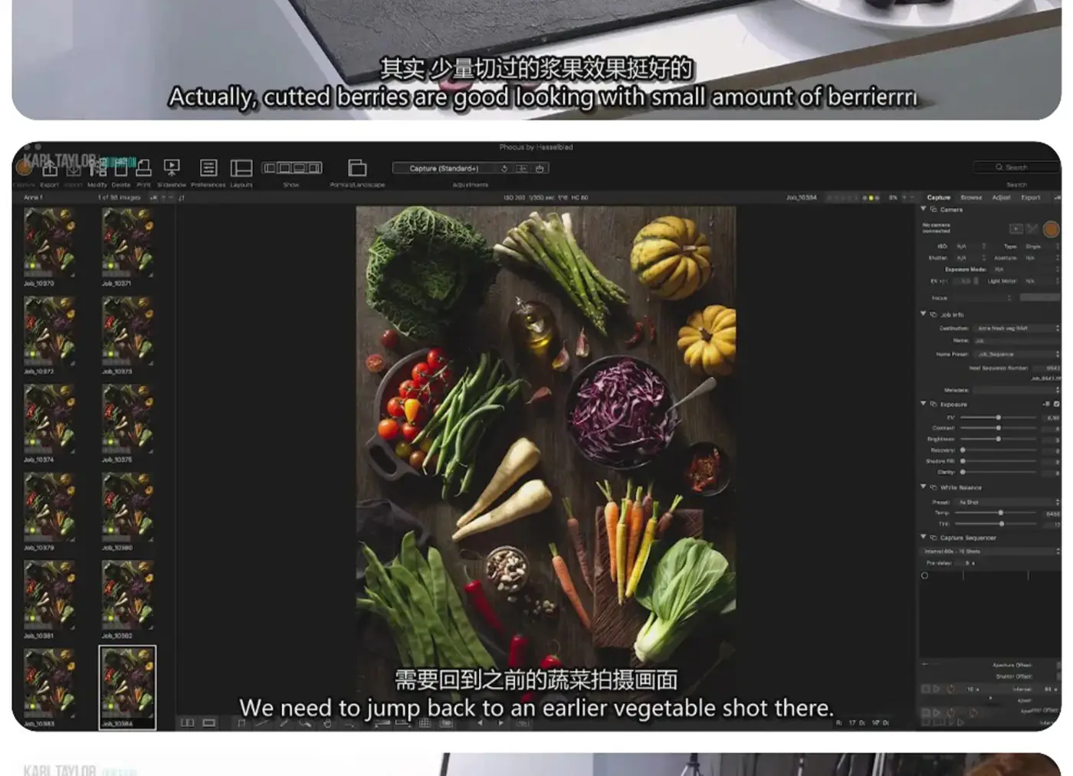This screenshot has width=1073, height=776.
Task: Adjust the Brightness slider
Action: [x=999, y=439]
